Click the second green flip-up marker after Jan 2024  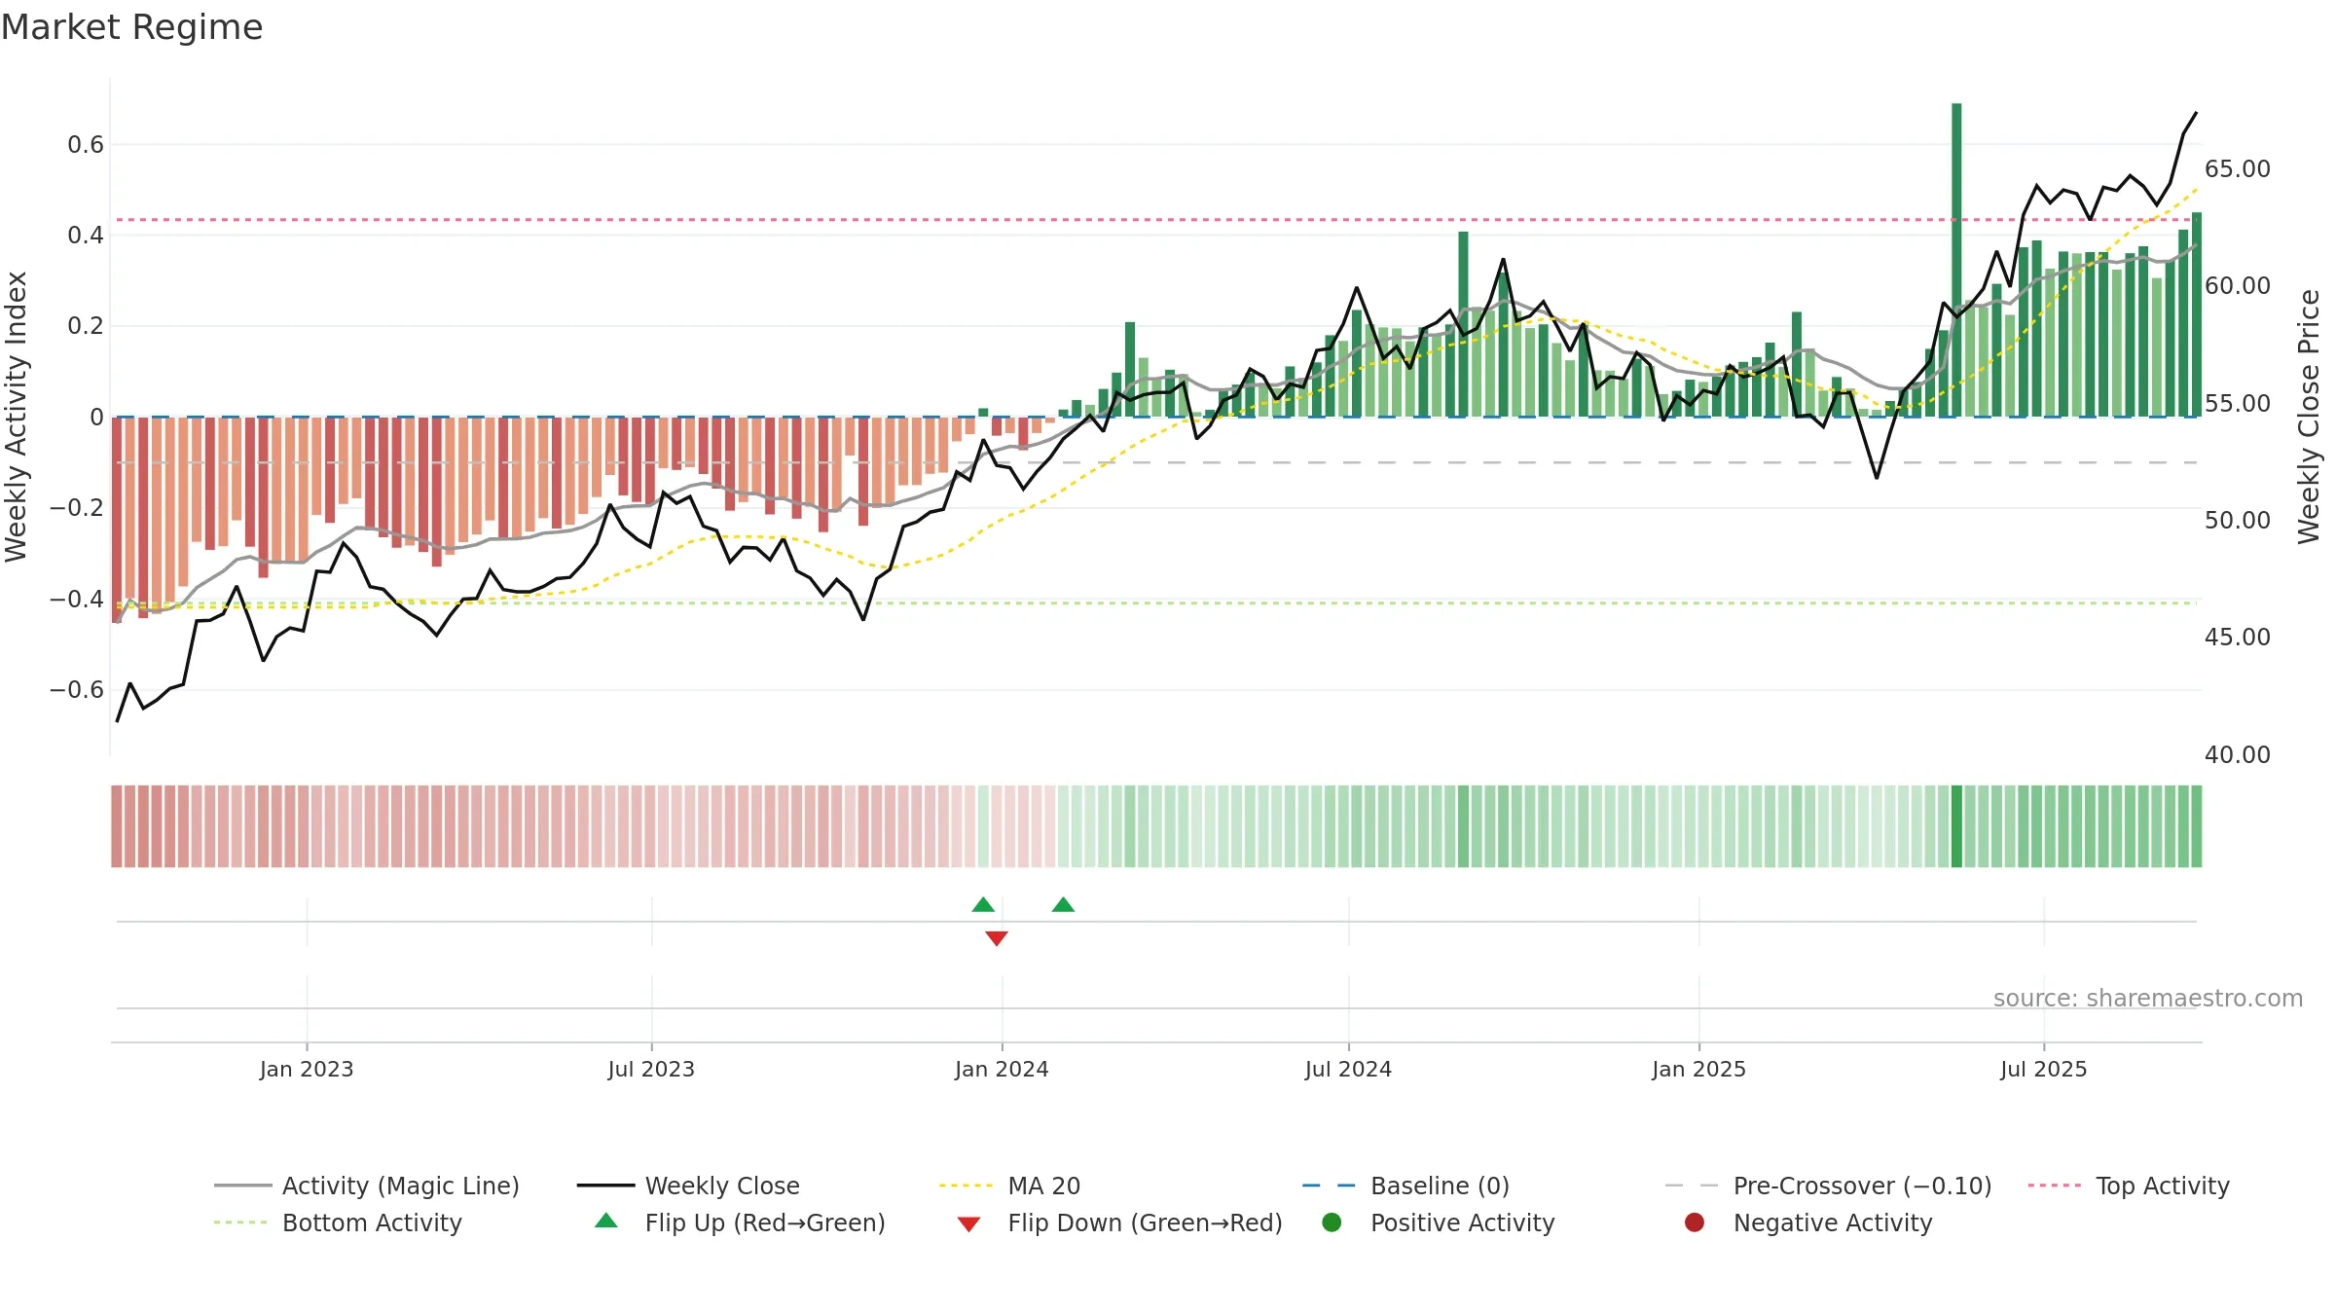point(1063,905)
